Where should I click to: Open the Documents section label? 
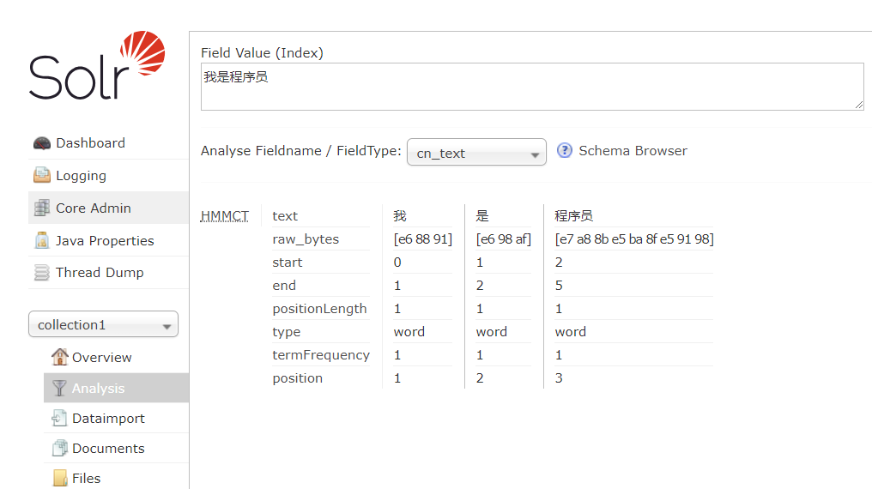(108, 449)
